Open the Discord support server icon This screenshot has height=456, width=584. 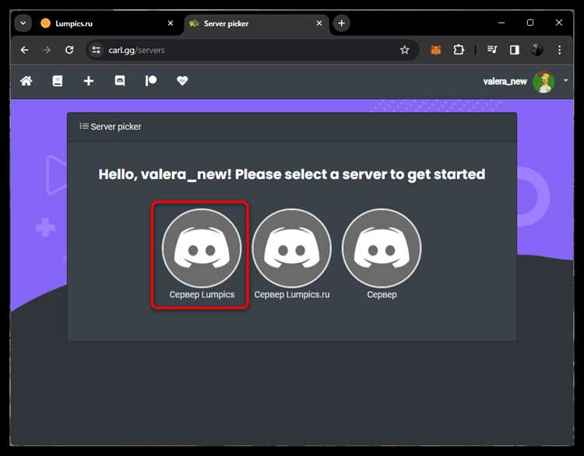[120, 81]
